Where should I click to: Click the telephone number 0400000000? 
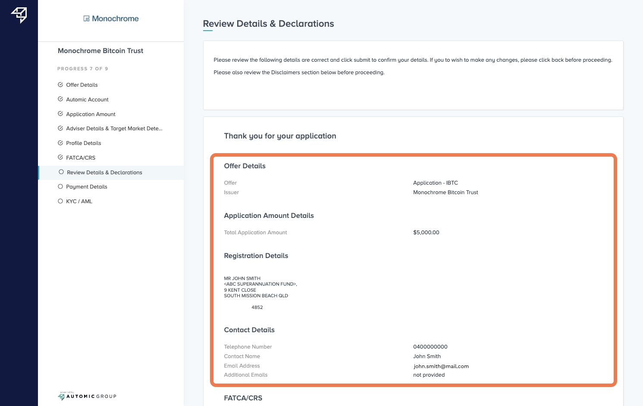pos(430,347)
